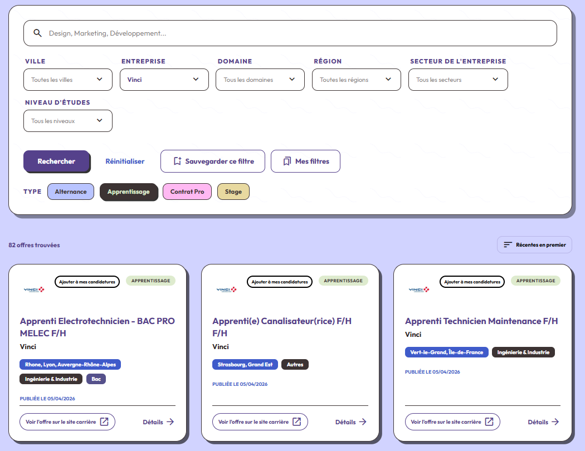Click the Sauvegarder ce filtre button
Screen dimensions: 585x451
pos(213,161)
